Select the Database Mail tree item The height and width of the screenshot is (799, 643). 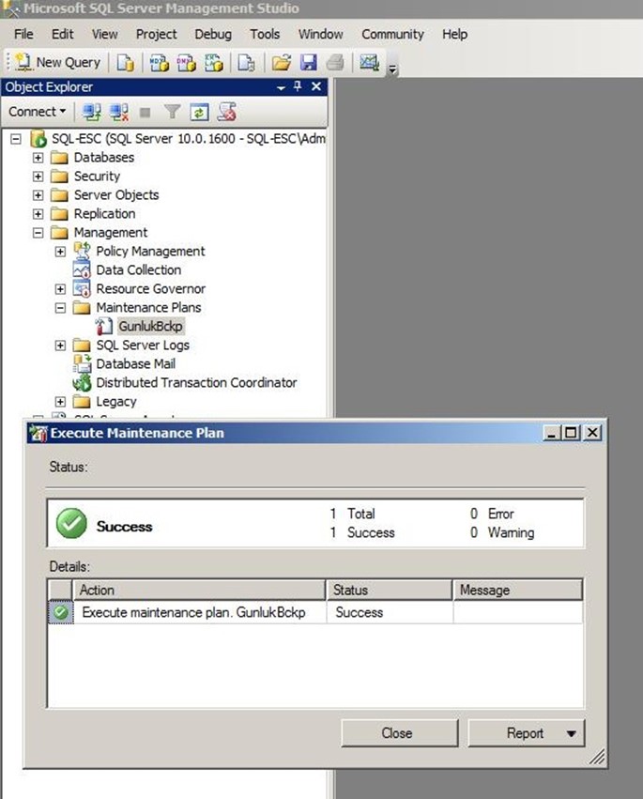(135, 364)
